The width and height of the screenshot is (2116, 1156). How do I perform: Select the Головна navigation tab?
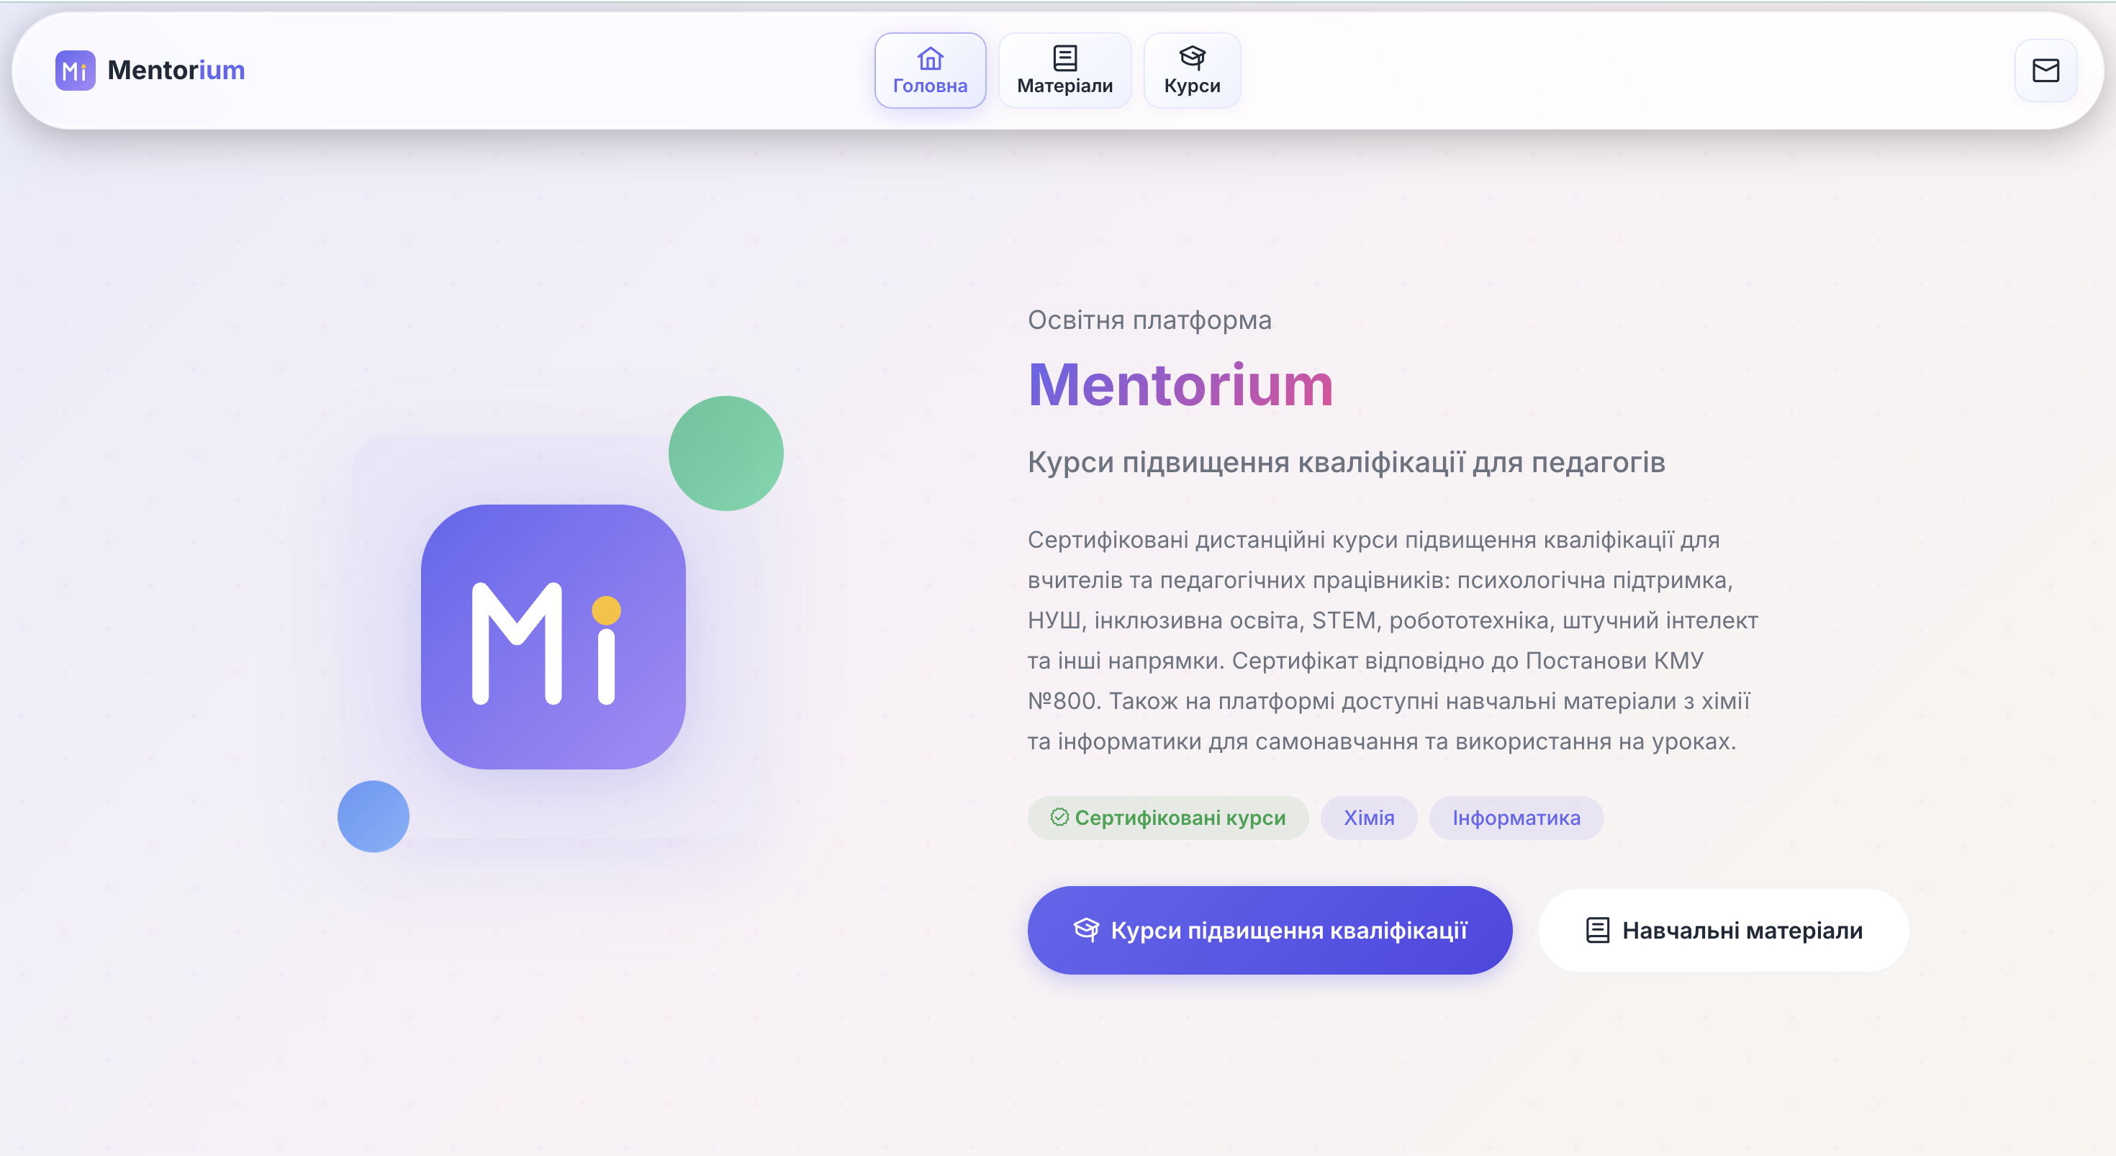pos(930,71)
